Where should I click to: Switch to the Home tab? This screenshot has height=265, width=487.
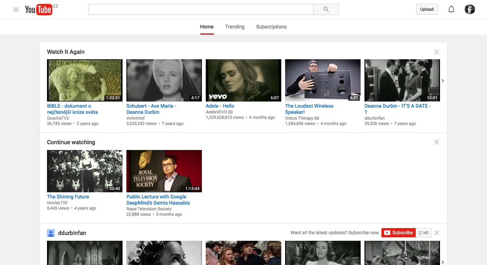tap(207, 27)
